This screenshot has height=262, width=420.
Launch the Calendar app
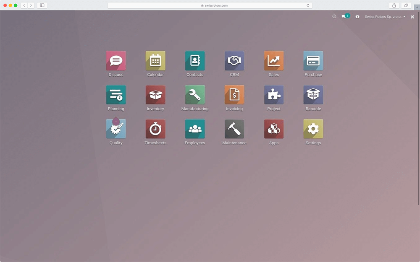pos(155,61)
